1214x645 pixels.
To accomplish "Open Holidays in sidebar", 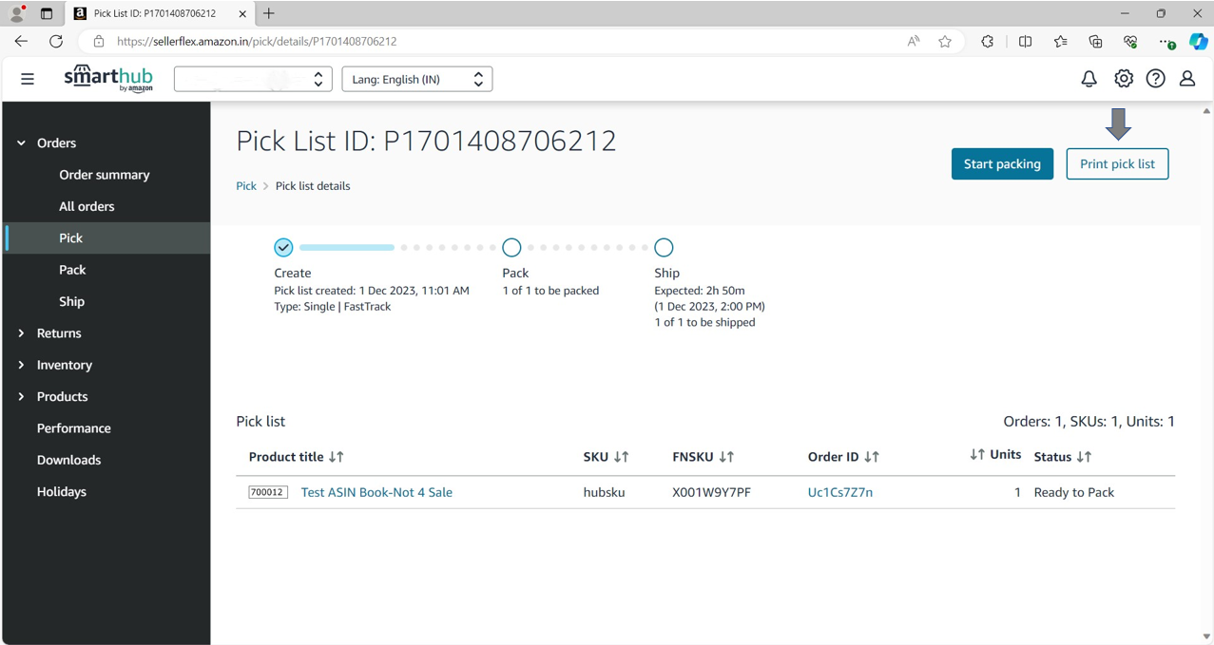I will 62,492.
